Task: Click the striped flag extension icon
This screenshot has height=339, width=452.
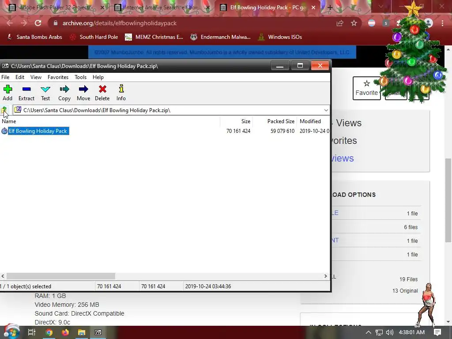Action: coord(372,23)
